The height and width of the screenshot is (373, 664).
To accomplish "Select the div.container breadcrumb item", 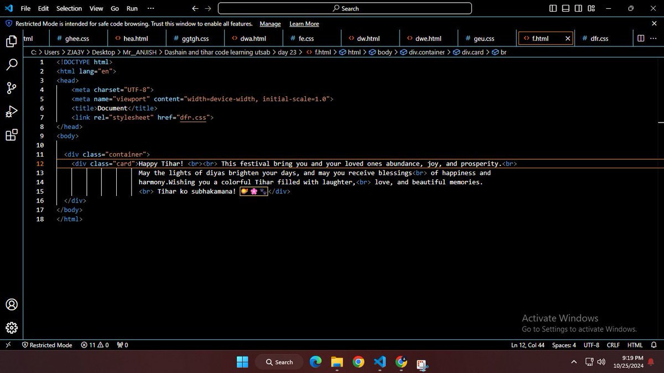I will (422, 52).
